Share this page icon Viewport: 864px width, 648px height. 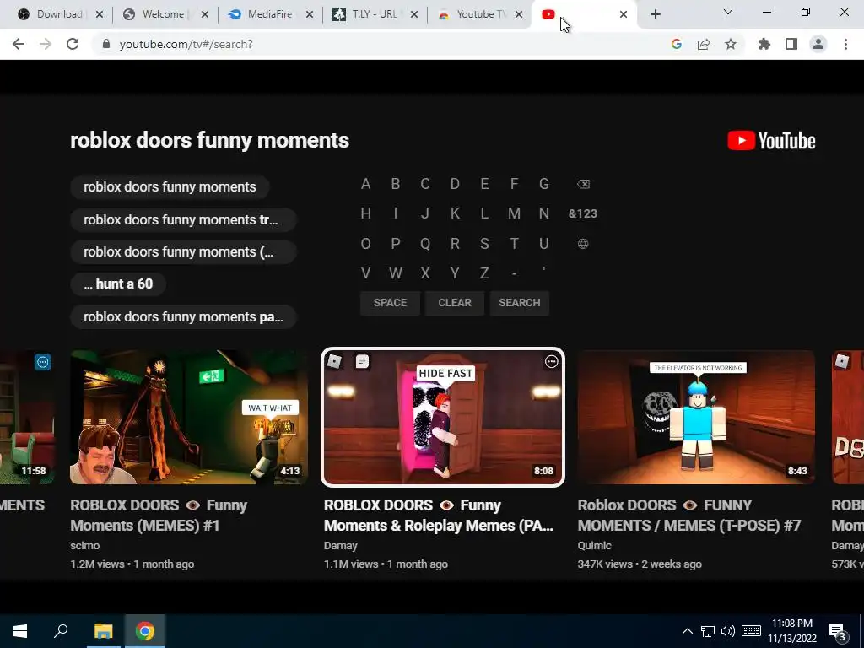704,44
